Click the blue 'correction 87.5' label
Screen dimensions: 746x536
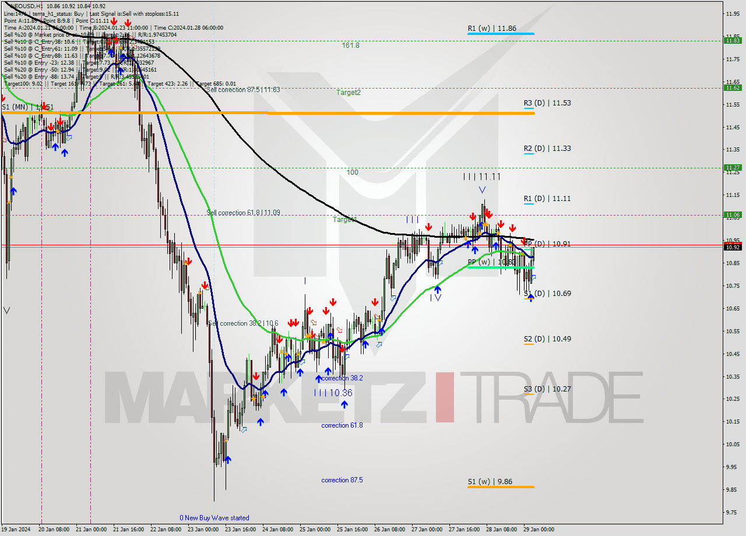(342, 480)
